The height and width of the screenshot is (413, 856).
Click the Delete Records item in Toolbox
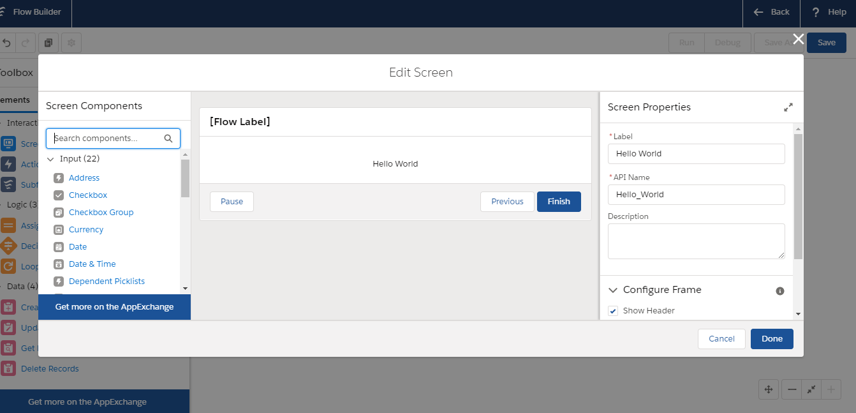click(x=50, y=368)
